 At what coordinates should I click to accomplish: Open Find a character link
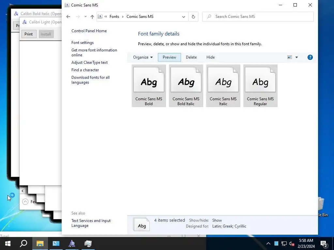click(x=85, y=70)
